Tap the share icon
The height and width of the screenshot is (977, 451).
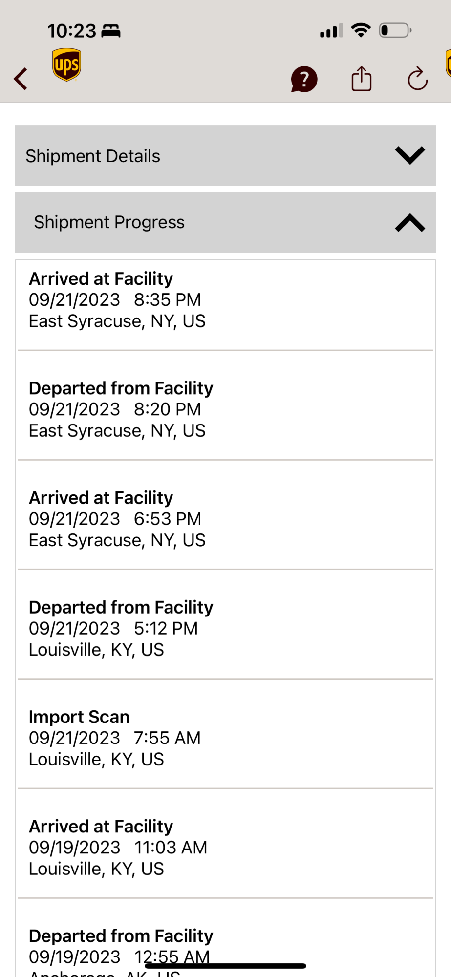click(362, 79)
